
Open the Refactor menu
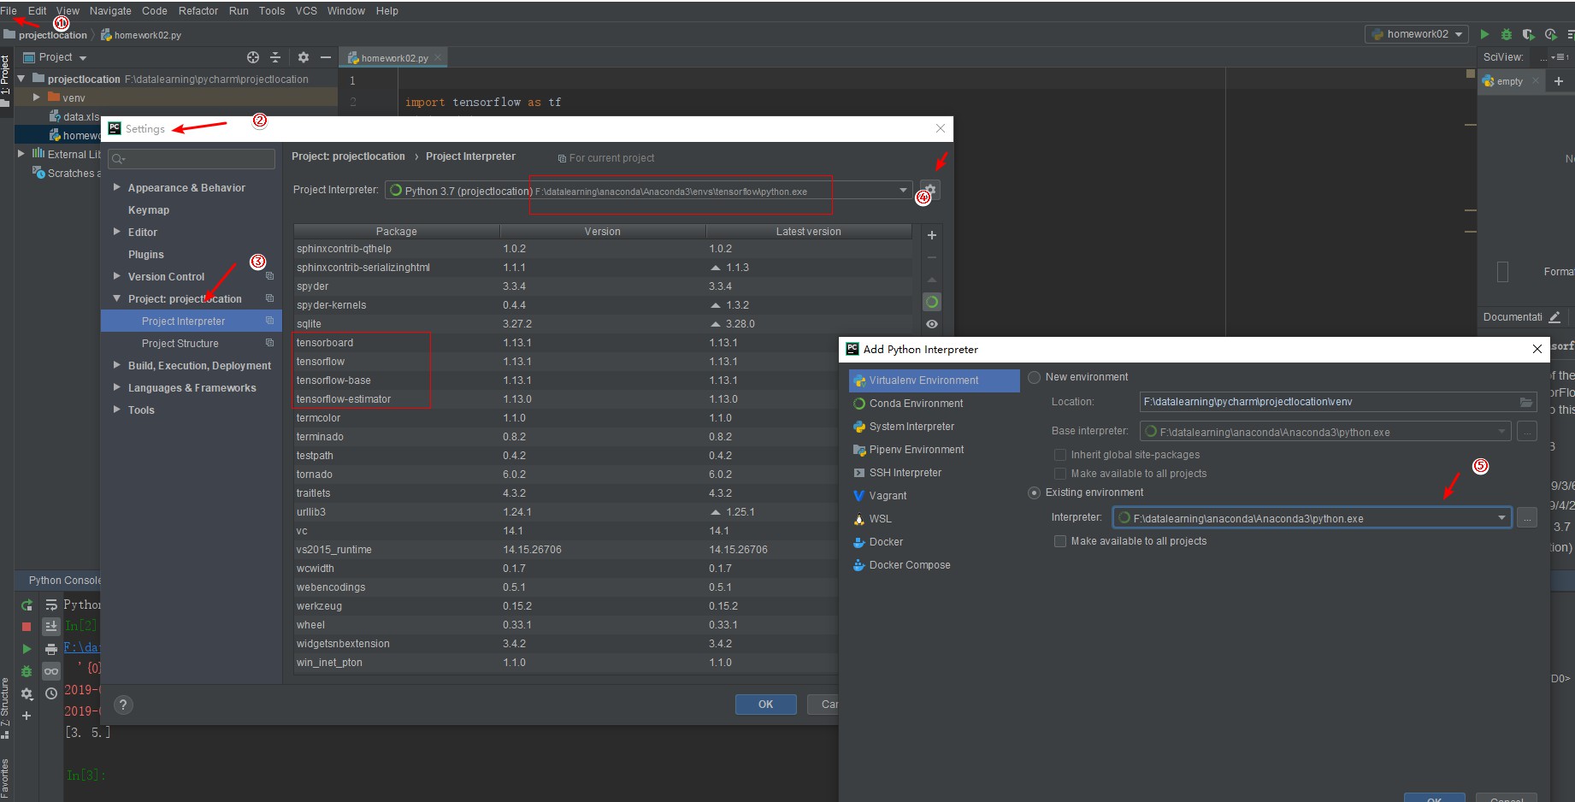[x=198, y=11]
